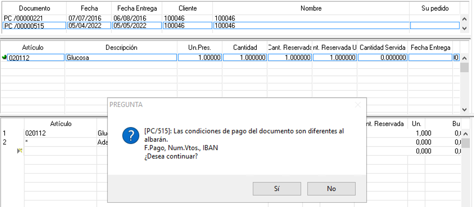
Task: Click the Un.Pres. value field 1.00000
Action: 199,57
